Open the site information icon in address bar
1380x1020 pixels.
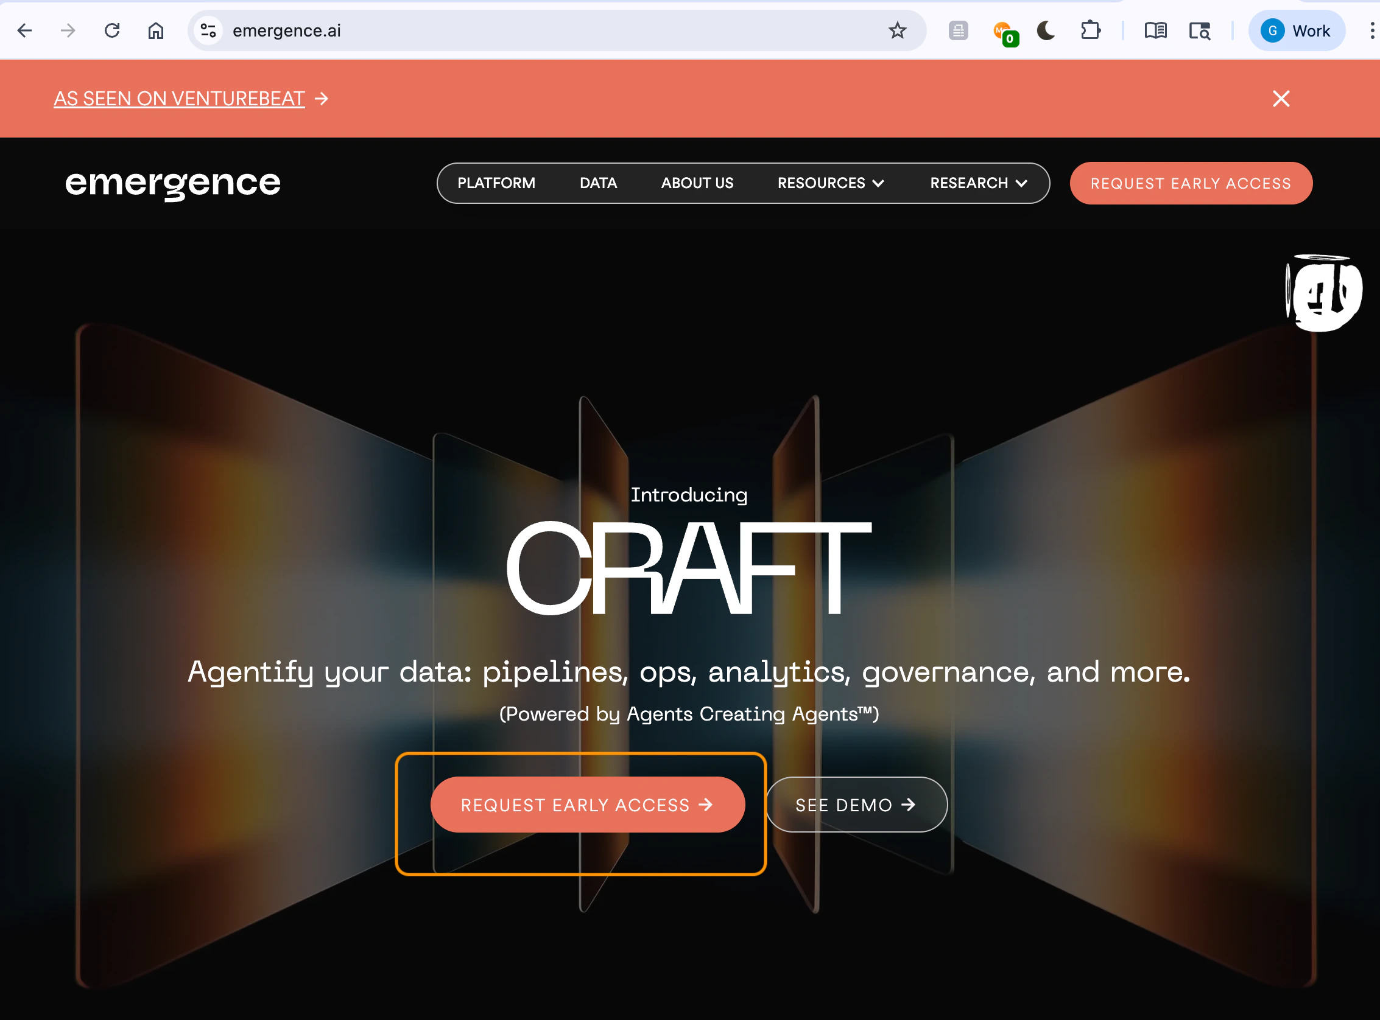coord(208,30)
